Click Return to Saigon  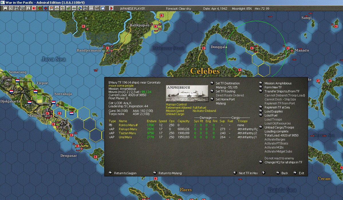point(125,173)
